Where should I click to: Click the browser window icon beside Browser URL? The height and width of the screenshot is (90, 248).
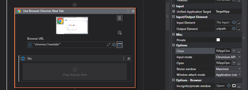point(119,45)
